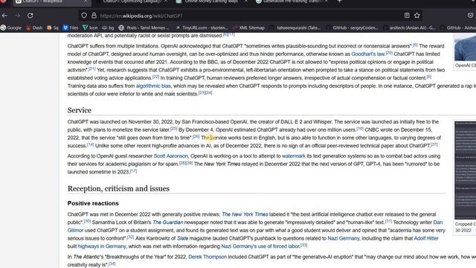Reload the Wikipedia page
This screenshot has height=268, width=476.
(x=30, y=16)
